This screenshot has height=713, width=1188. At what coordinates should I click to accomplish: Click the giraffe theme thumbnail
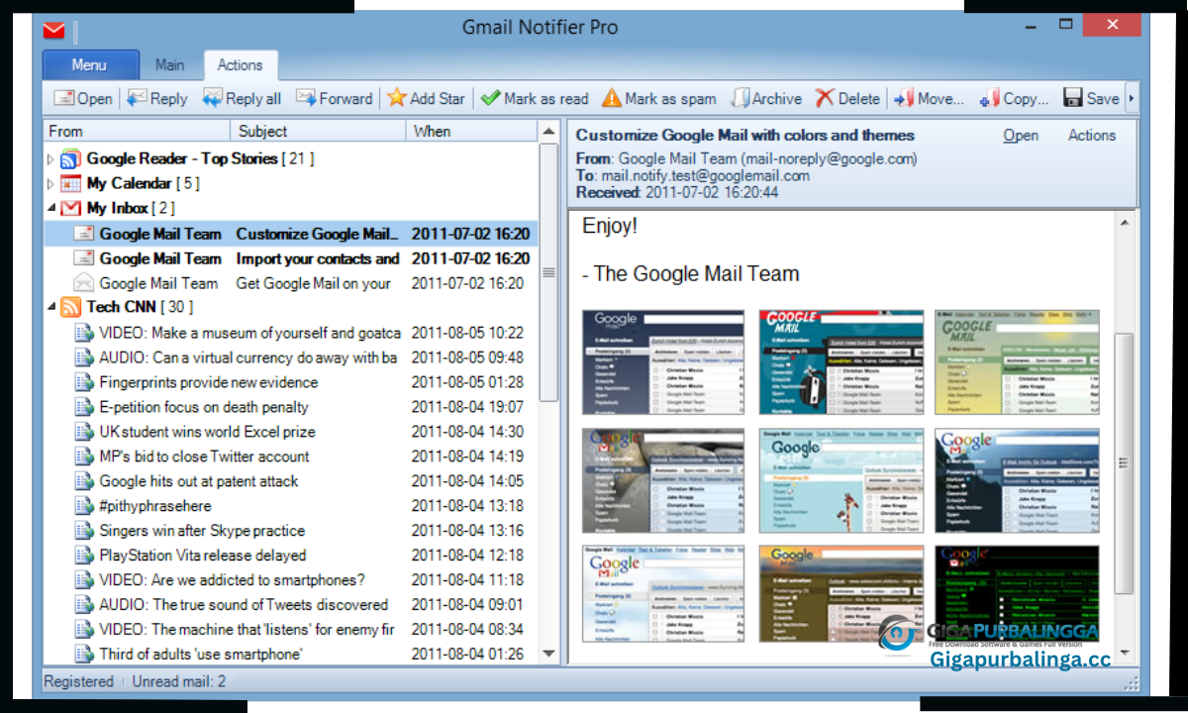coord(841,480)
